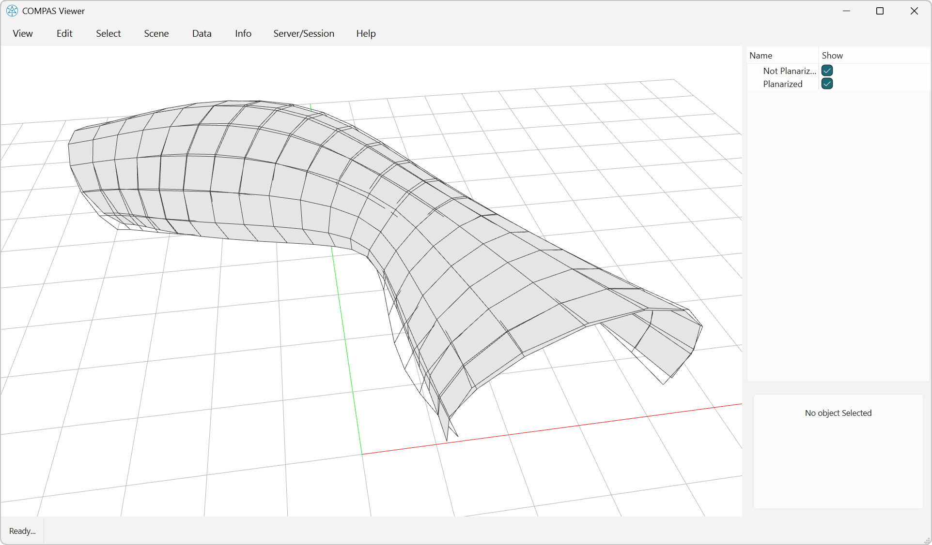Open the Edit menu
This screenshot has width=932, height=545.
pyautogui.click(x=64, y=33)
